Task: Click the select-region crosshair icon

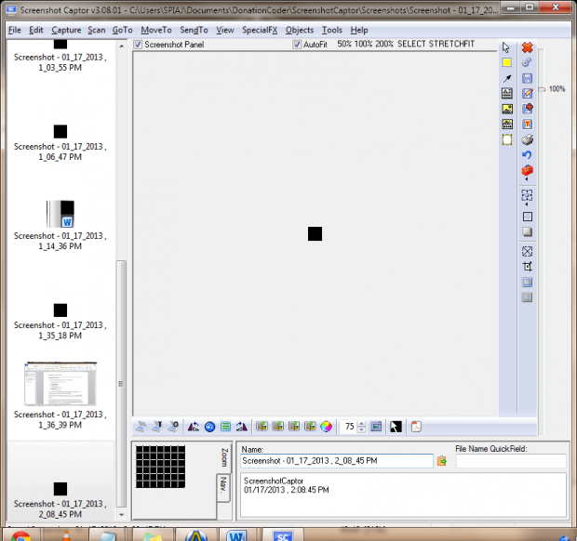Action: click(527, 195)
